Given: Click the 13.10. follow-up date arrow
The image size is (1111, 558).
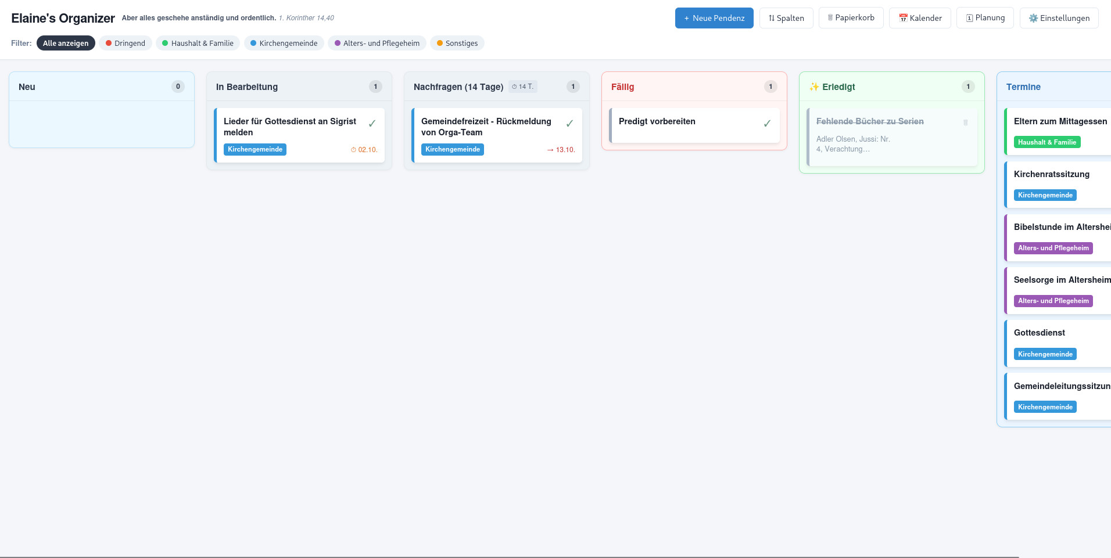Looking at the screenshot, I should [561, 150].
